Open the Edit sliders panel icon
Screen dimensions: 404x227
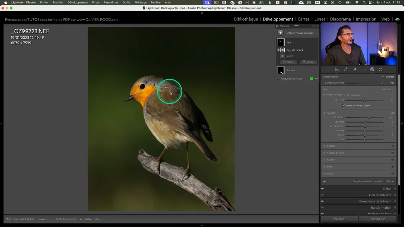pyautogui.click(x=337, y=70)
